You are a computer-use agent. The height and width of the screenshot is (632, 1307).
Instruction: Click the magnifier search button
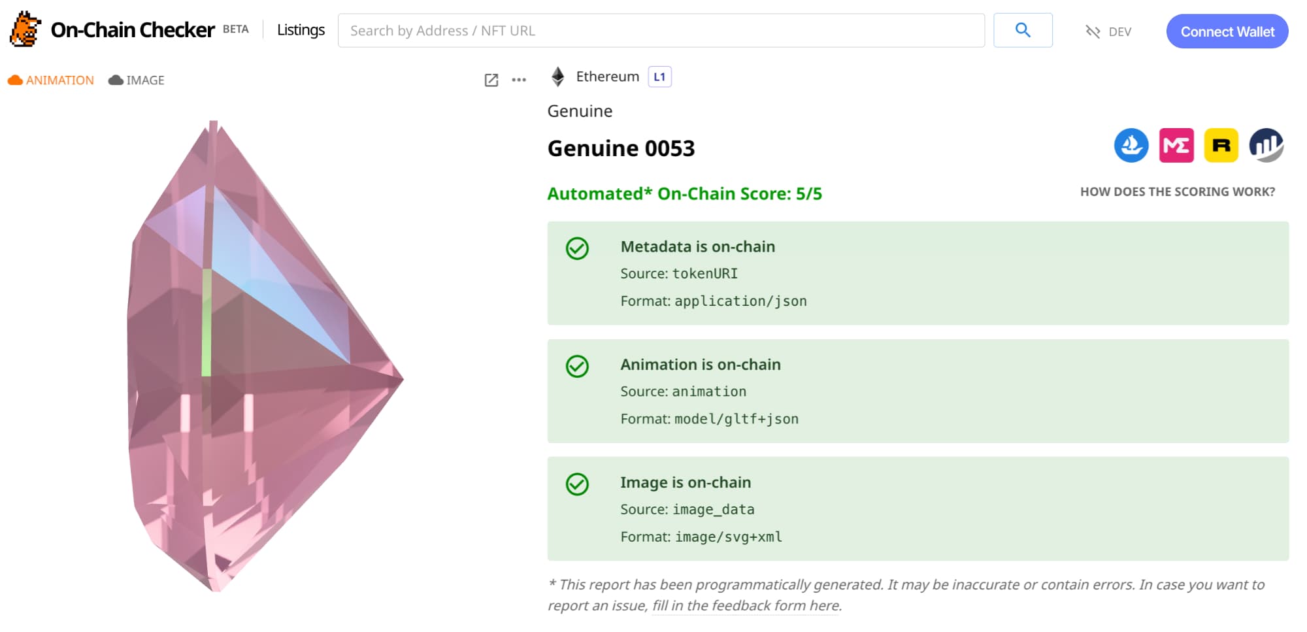[x=1022, y=30]
